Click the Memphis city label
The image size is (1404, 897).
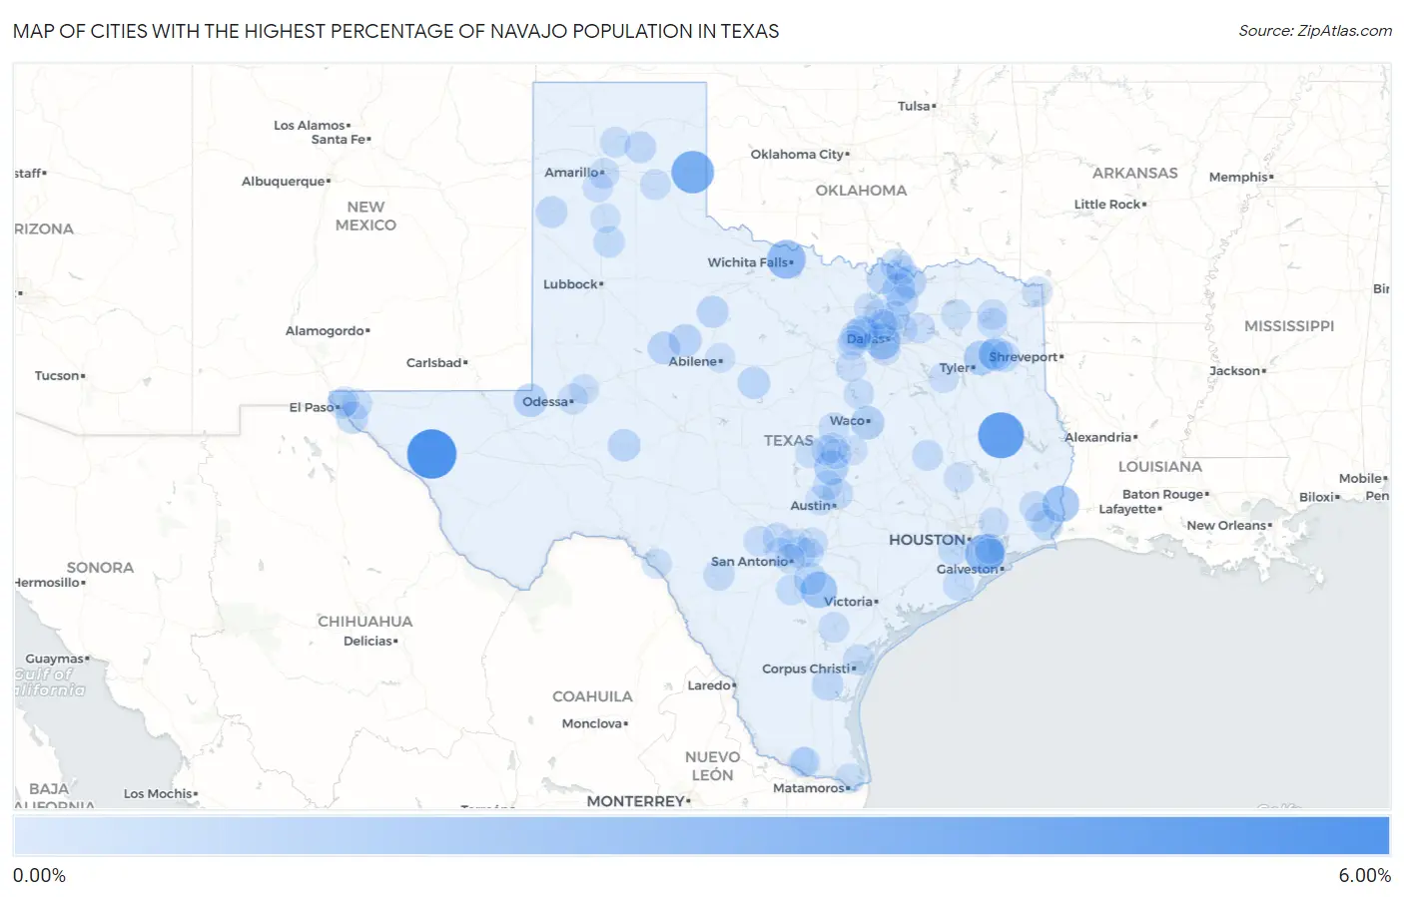[x=1240, y=178]
